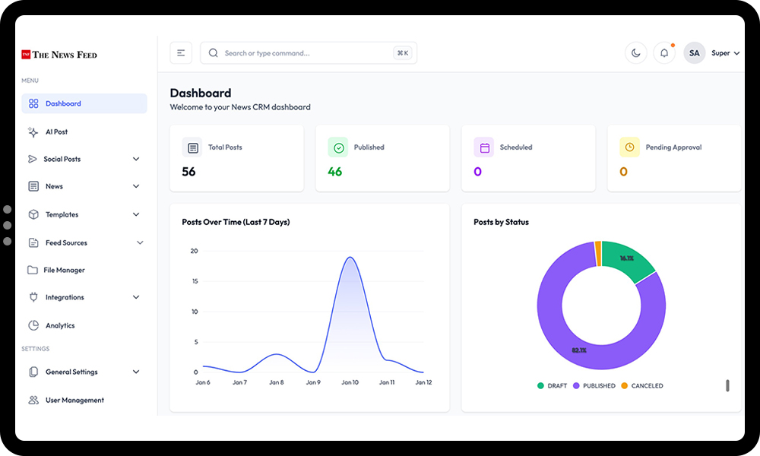Click the search command input field
760x456 pixels.
point(304,52)
